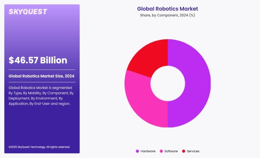Screen dimensions: 260x158
Task: Toggle the Services legend label
Action: pos(193,151)
